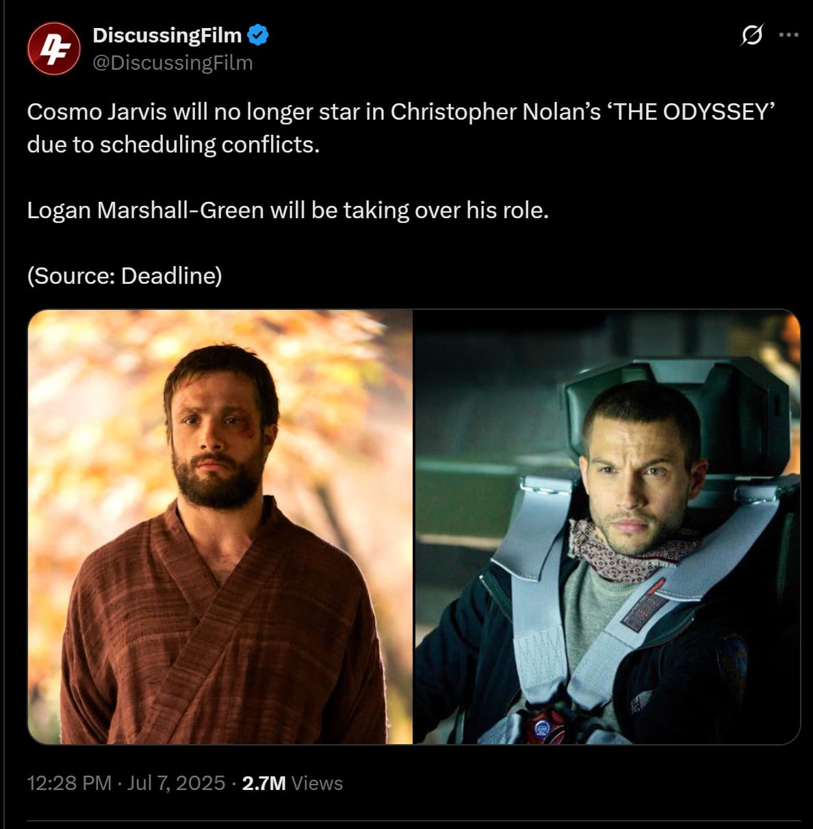This screenshot has width=813, height=829.
Task: Click the word Views beside the count
Action: click(317, 782)
